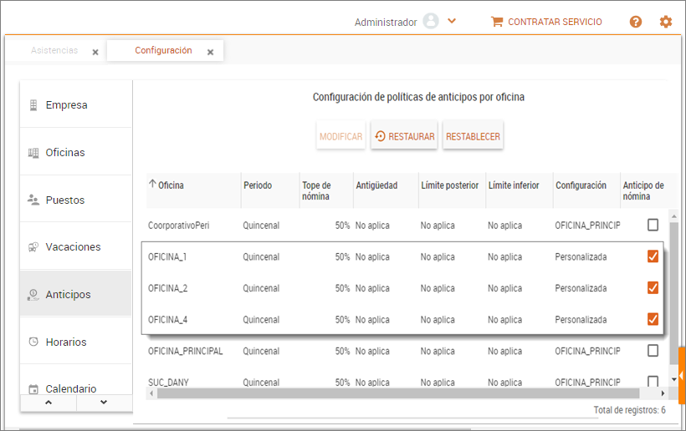Enable Anticipo de nómina for CoorporativoPeri
This screenshot has height=431, width=686.
[x=653, y=225]
